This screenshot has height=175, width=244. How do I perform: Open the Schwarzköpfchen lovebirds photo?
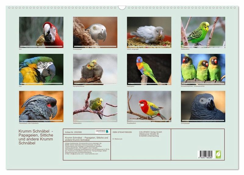203,69
